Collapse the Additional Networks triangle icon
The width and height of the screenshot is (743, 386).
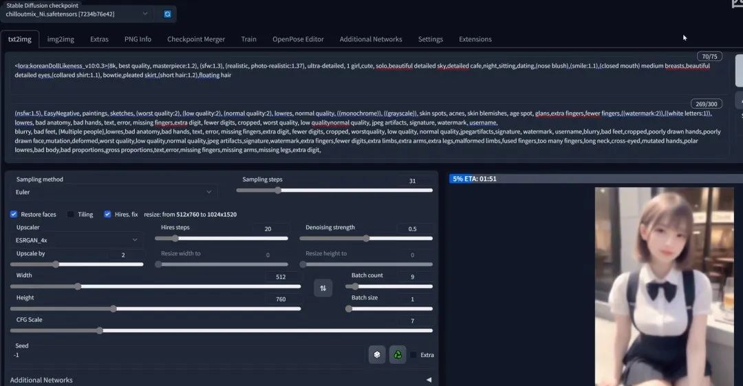click(429, 380)
